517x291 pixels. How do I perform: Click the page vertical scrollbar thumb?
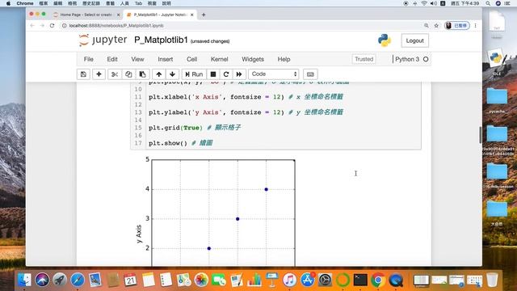(480, 135)
